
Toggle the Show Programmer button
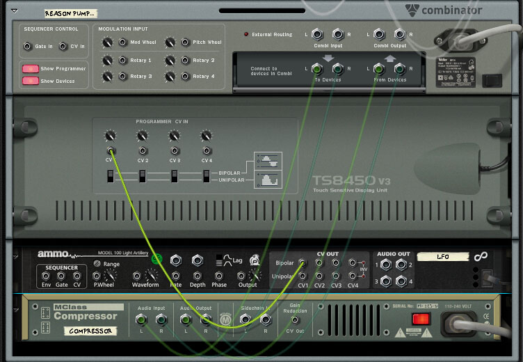coord(31,68)
